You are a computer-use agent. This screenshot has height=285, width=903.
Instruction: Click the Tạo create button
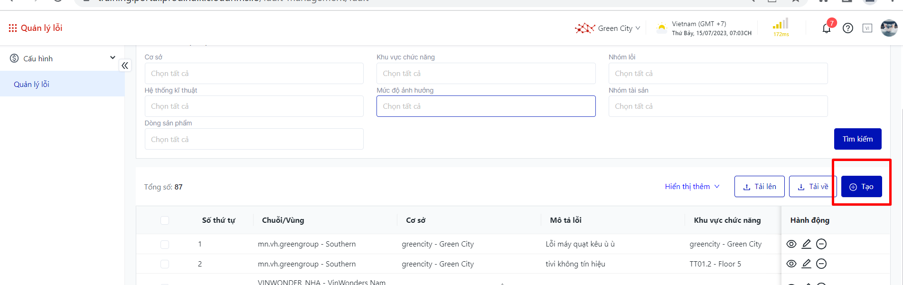pos(861,187)
